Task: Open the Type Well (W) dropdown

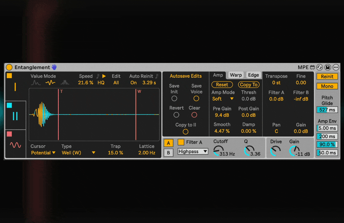Action: coord(78,153)
